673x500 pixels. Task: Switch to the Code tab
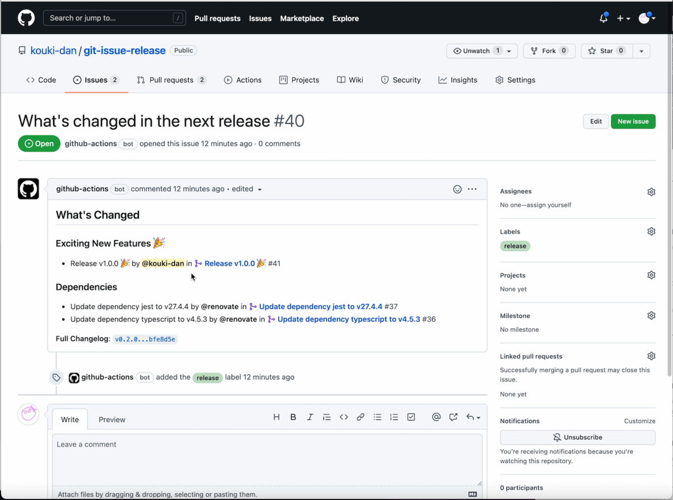pyautogui.click(x=41, y=80)
